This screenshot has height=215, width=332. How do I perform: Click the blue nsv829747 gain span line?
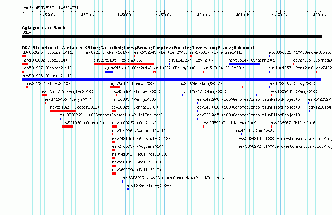pos(219,95)
